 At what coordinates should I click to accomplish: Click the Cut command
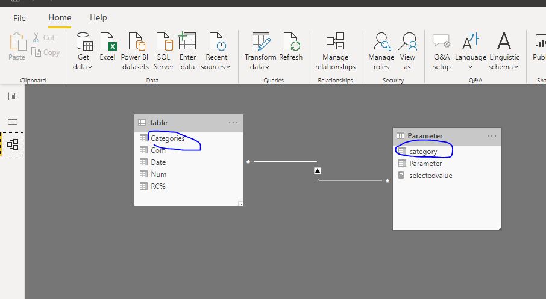pos(44,37)
